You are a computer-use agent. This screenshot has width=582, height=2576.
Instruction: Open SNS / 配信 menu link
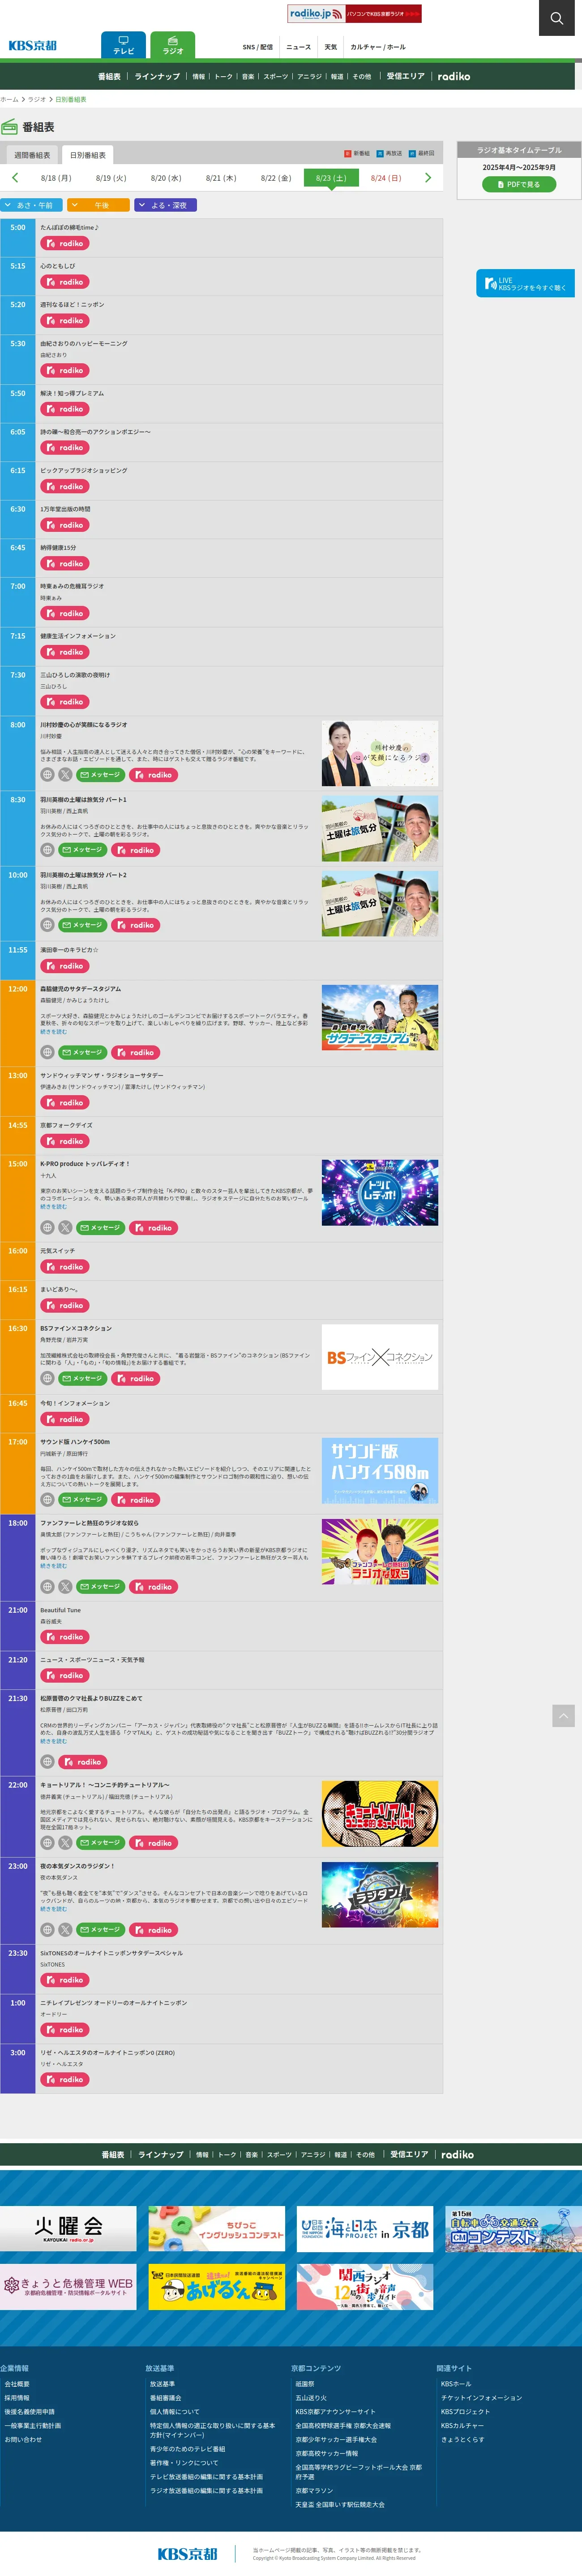point(257,47)
